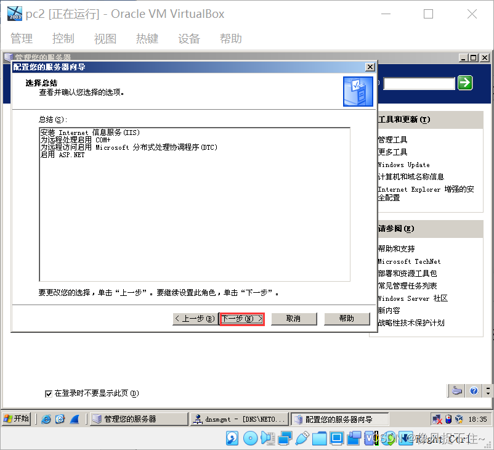Click the VirtualBox guest additions tray icon

click(x=459, y=419)
